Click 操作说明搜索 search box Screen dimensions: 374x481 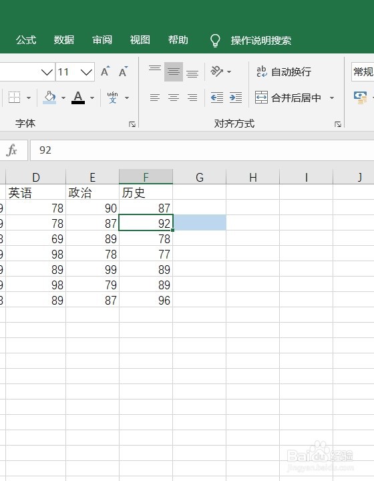coord(261,41)
